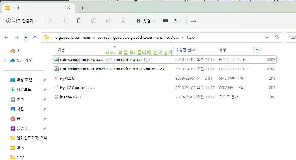Unpin 문서 using its pin icon

[45, 99]
